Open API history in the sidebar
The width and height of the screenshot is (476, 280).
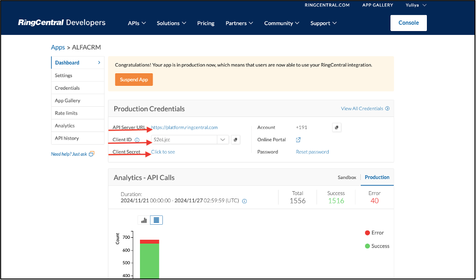click(x=78, y=138)
